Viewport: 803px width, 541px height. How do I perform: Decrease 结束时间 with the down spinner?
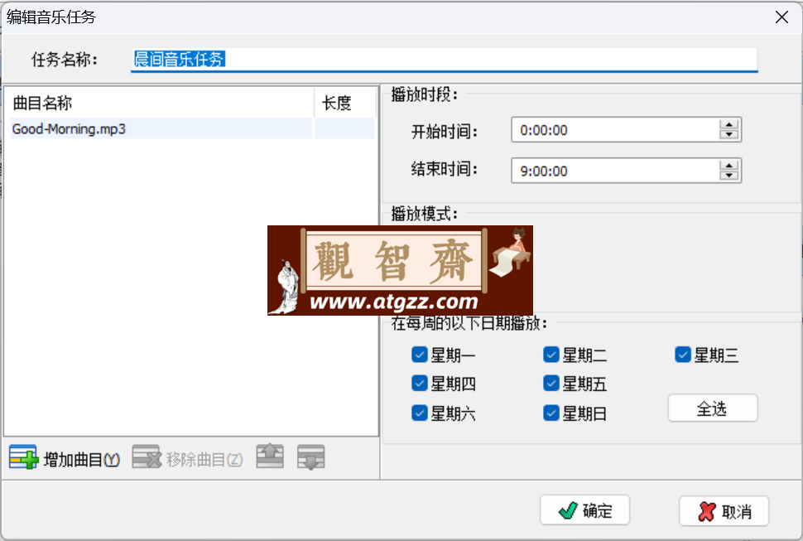(x=728, y=175)
